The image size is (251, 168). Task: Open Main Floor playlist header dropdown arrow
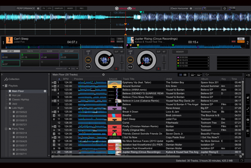coord(103,75)
